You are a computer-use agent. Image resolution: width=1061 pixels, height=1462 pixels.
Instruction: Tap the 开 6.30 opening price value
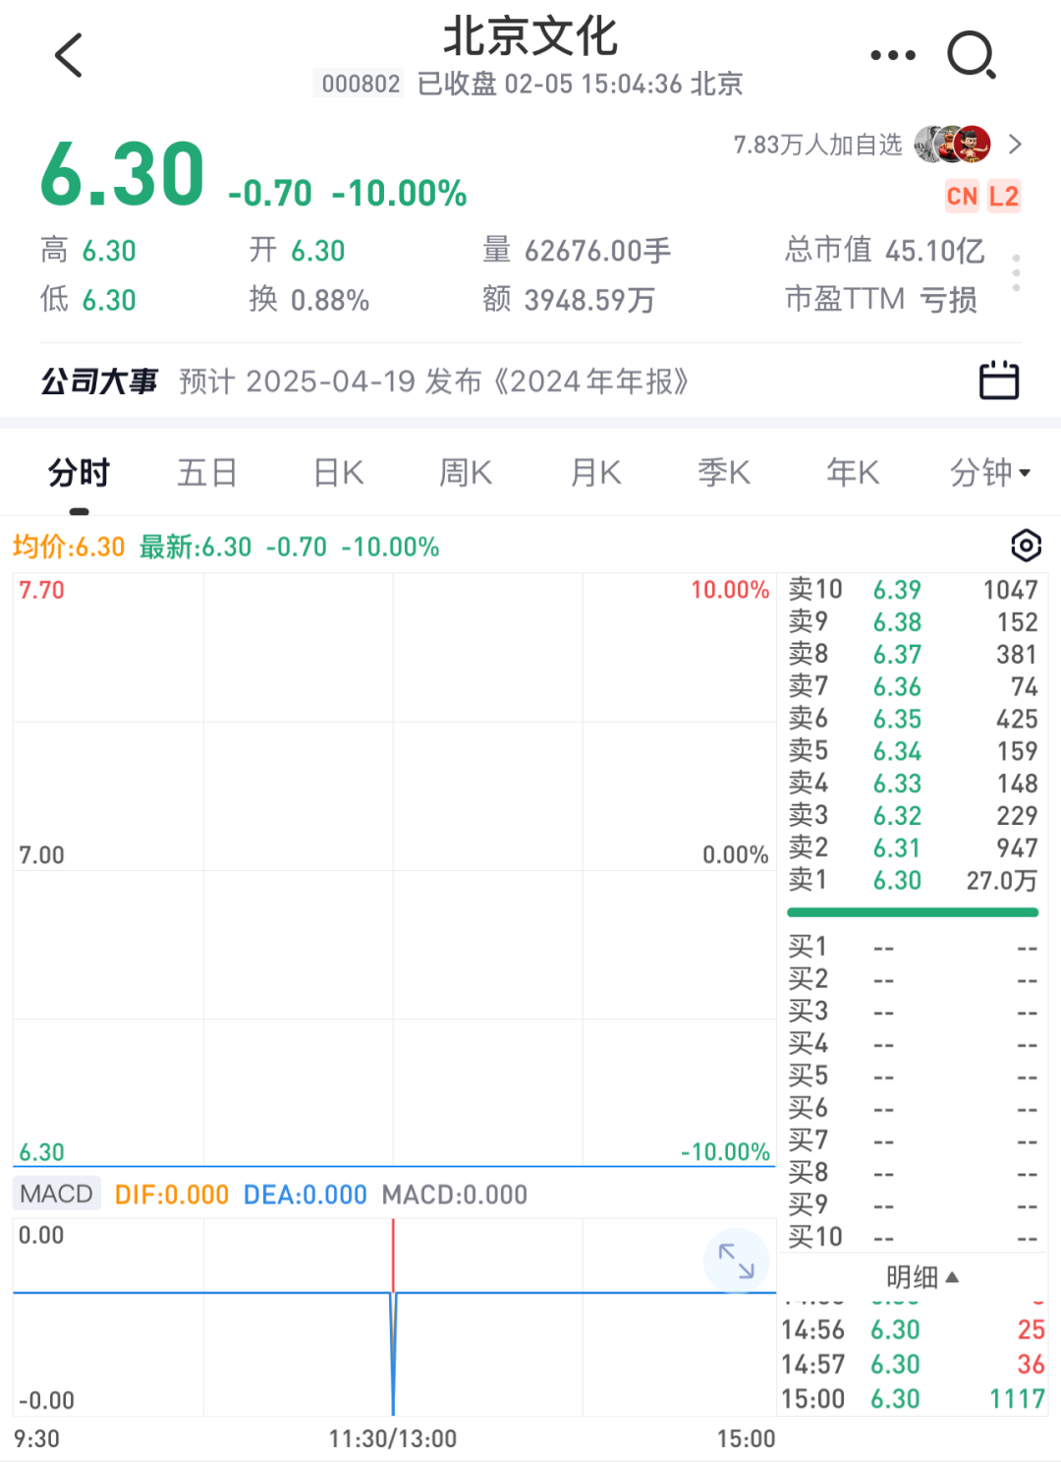[297, 251]
